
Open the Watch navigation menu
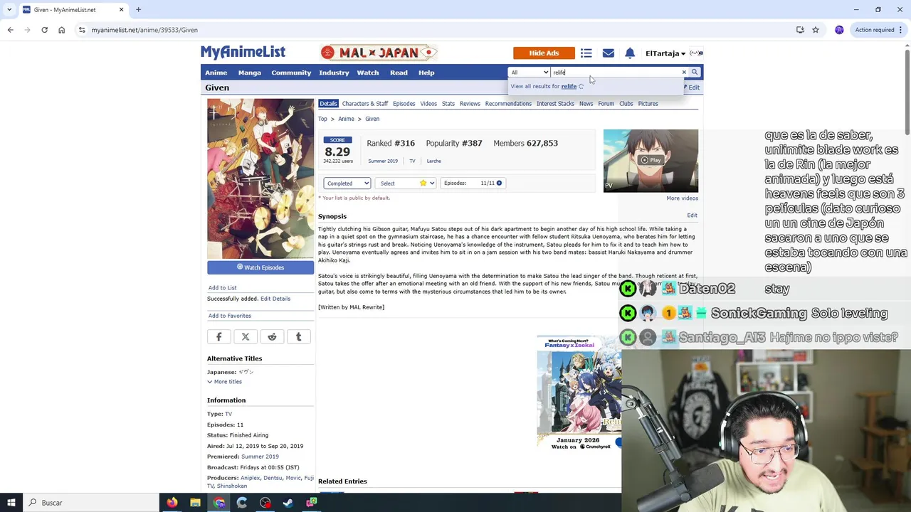point(368,73)
